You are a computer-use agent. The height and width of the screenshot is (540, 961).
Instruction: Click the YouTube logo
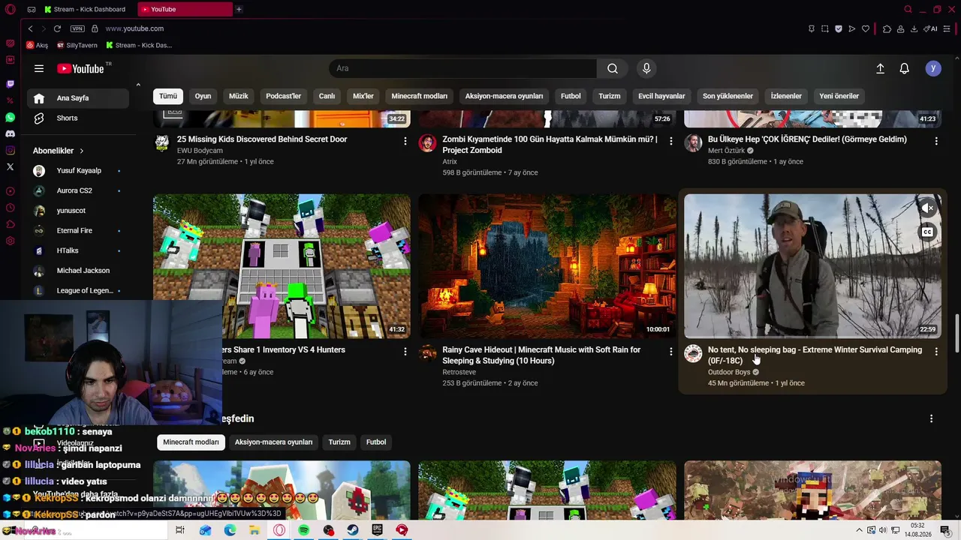coord(80,69)
